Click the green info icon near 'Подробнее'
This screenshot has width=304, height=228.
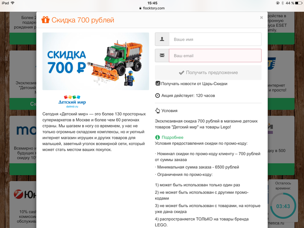tap(158, 137)
